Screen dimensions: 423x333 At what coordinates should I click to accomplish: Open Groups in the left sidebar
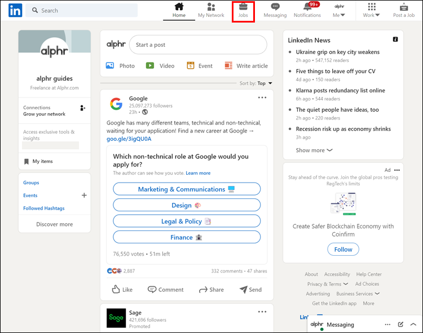click(31, 183)
